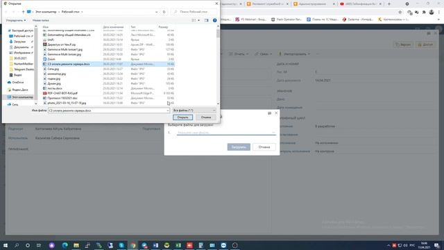
Task: Open PS Webmail bookmark
Action: [x=251, y=19]
